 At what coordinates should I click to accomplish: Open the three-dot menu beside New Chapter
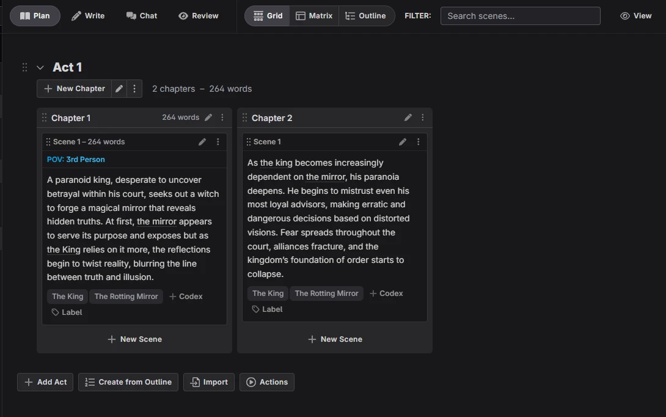134,89
